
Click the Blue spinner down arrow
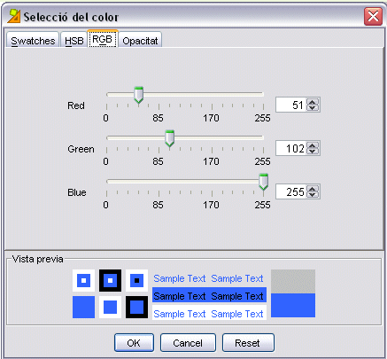pos(313,195)
